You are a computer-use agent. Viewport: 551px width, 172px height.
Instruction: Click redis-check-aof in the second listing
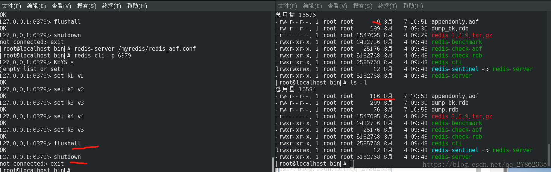(457, 130)
